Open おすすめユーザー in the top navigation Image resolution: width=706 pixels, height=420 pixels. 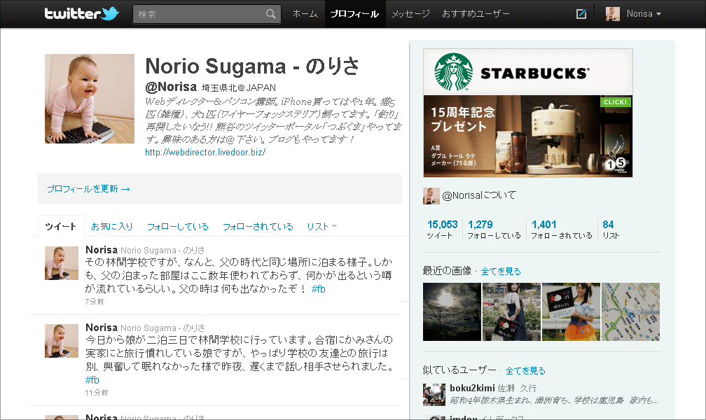click(476, 14)
